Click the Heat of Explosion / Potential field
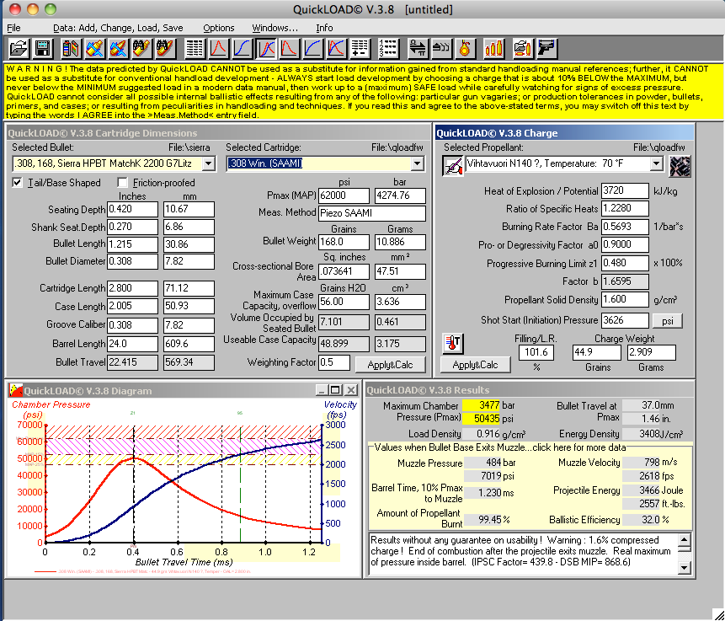Screen dimensions: 725x621 (x=625, y=190)
